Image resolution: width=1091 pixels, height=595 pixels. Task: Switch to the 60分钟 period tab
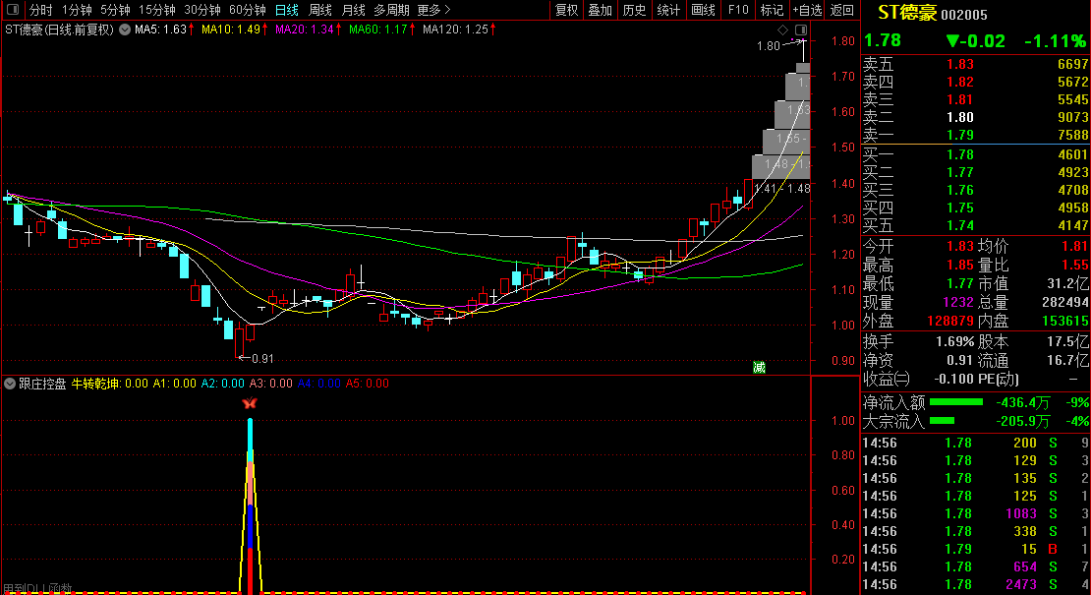(247, 10)
